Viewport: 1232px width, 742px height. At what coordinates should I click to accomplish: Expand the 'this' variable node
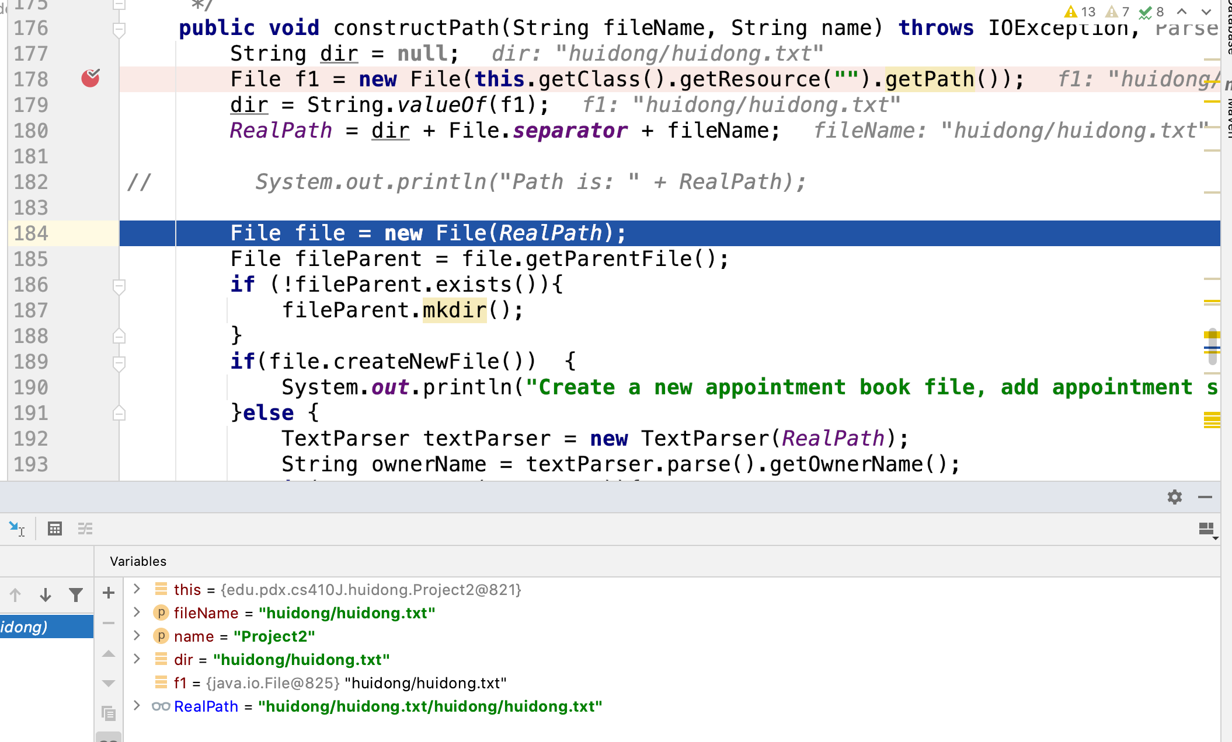pos(137,589)
